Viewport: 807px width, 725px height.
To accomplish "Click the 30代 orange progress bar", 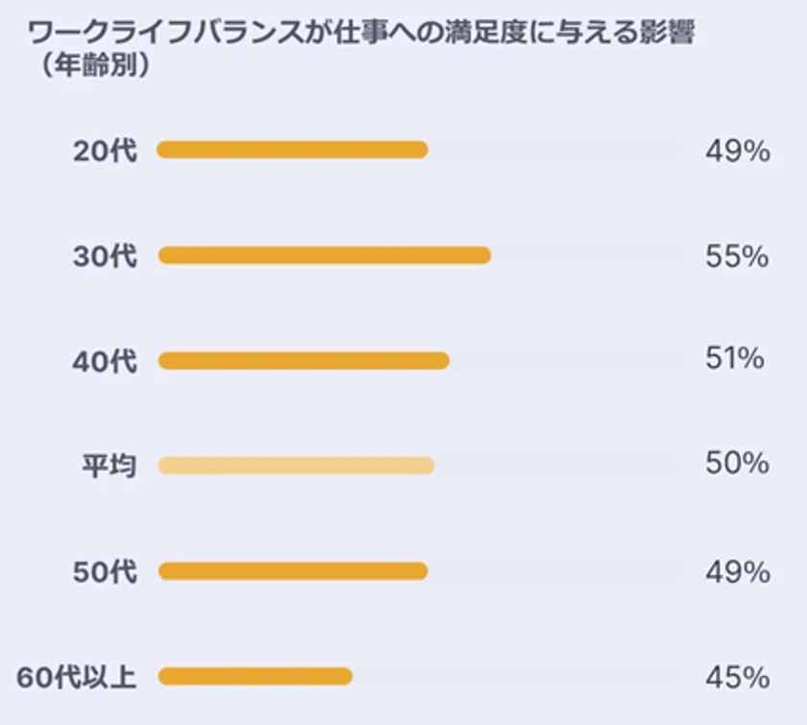I will 325,255.
